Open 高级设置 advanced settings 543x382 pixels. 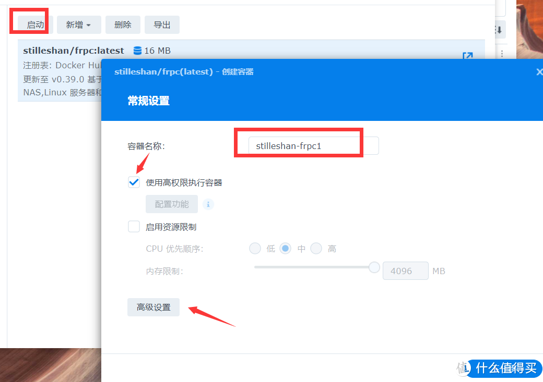(x=154, y=307)
